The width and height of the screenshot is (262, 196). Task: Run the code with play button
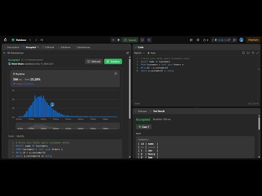pyautogui.click(x=118, y=40)
